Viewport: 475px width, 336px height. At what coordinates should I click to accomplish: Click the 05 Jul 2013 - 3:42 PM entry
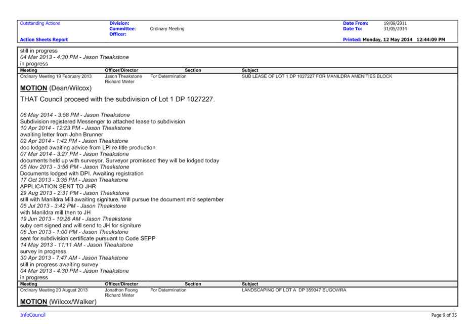pyautogui.click(x=73, y=206)
